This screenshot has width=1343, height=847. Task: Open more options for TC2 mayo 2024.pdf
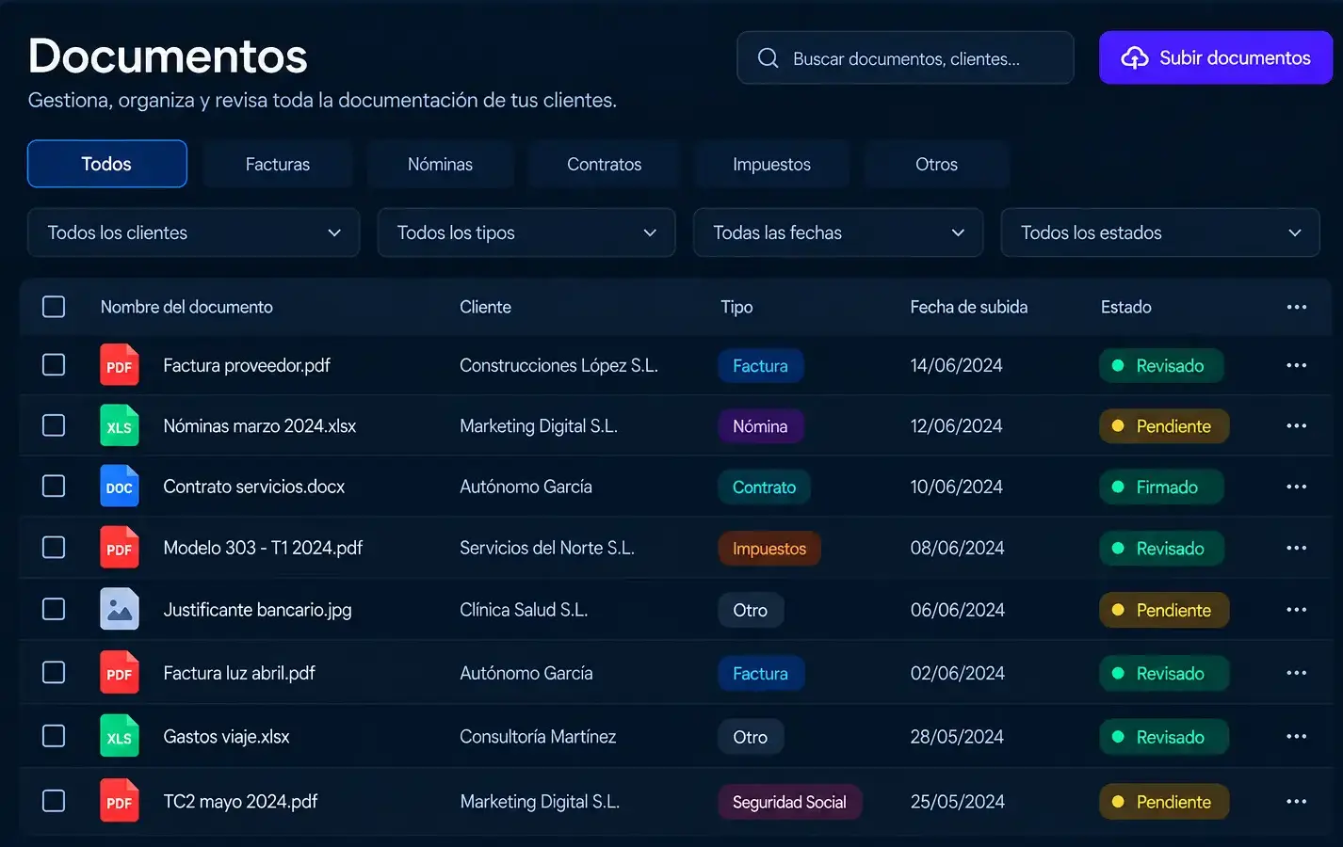pos(1297,801)
